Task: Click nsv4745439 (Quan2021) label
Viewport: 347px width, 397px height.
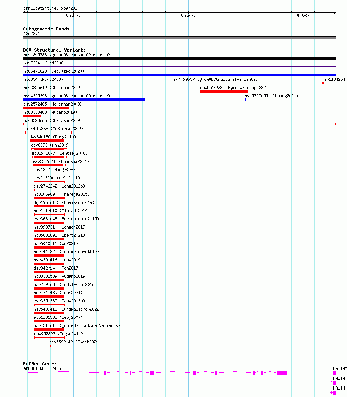Action: [x=58, y=293]
